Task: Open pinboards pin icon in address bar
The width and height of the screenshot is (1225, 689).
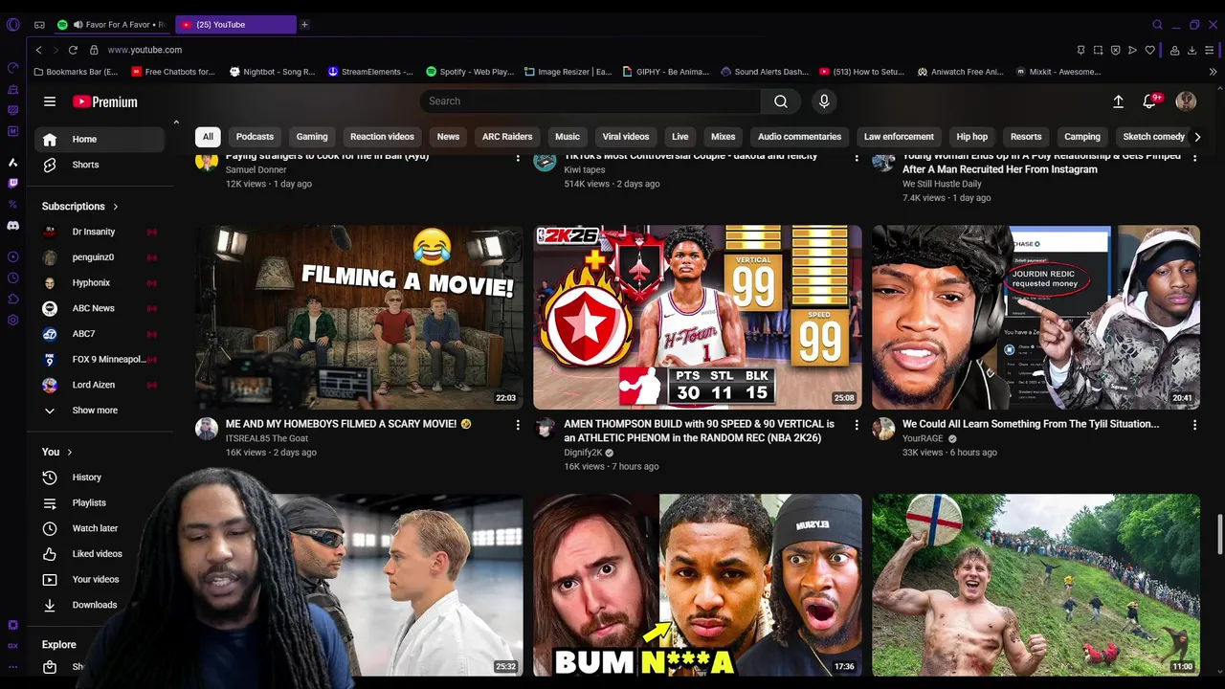Action: click(1080, 50)
